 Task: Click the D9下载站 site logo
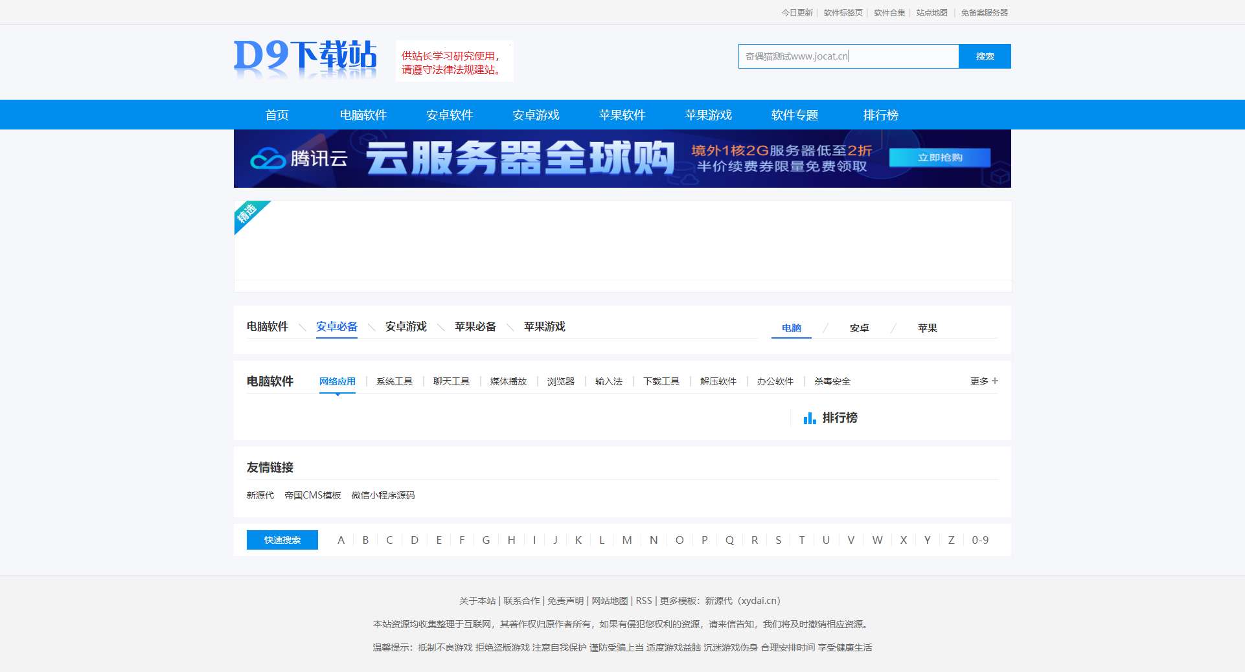click(x=305, y=57)
